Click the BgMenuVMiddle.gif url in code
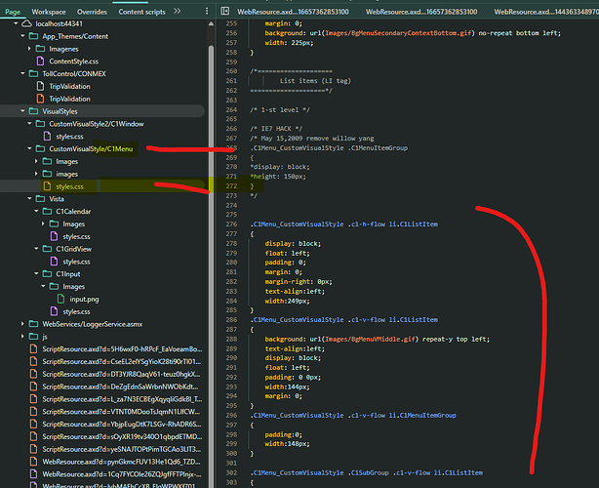The height and width of the screenshot is (488, 599). pos(372,339)
